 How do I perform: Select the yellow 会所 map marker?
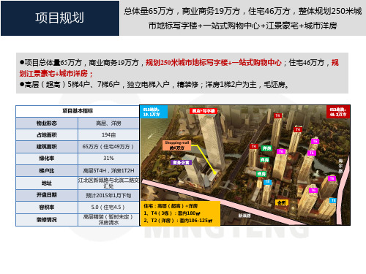pos(282,202)
